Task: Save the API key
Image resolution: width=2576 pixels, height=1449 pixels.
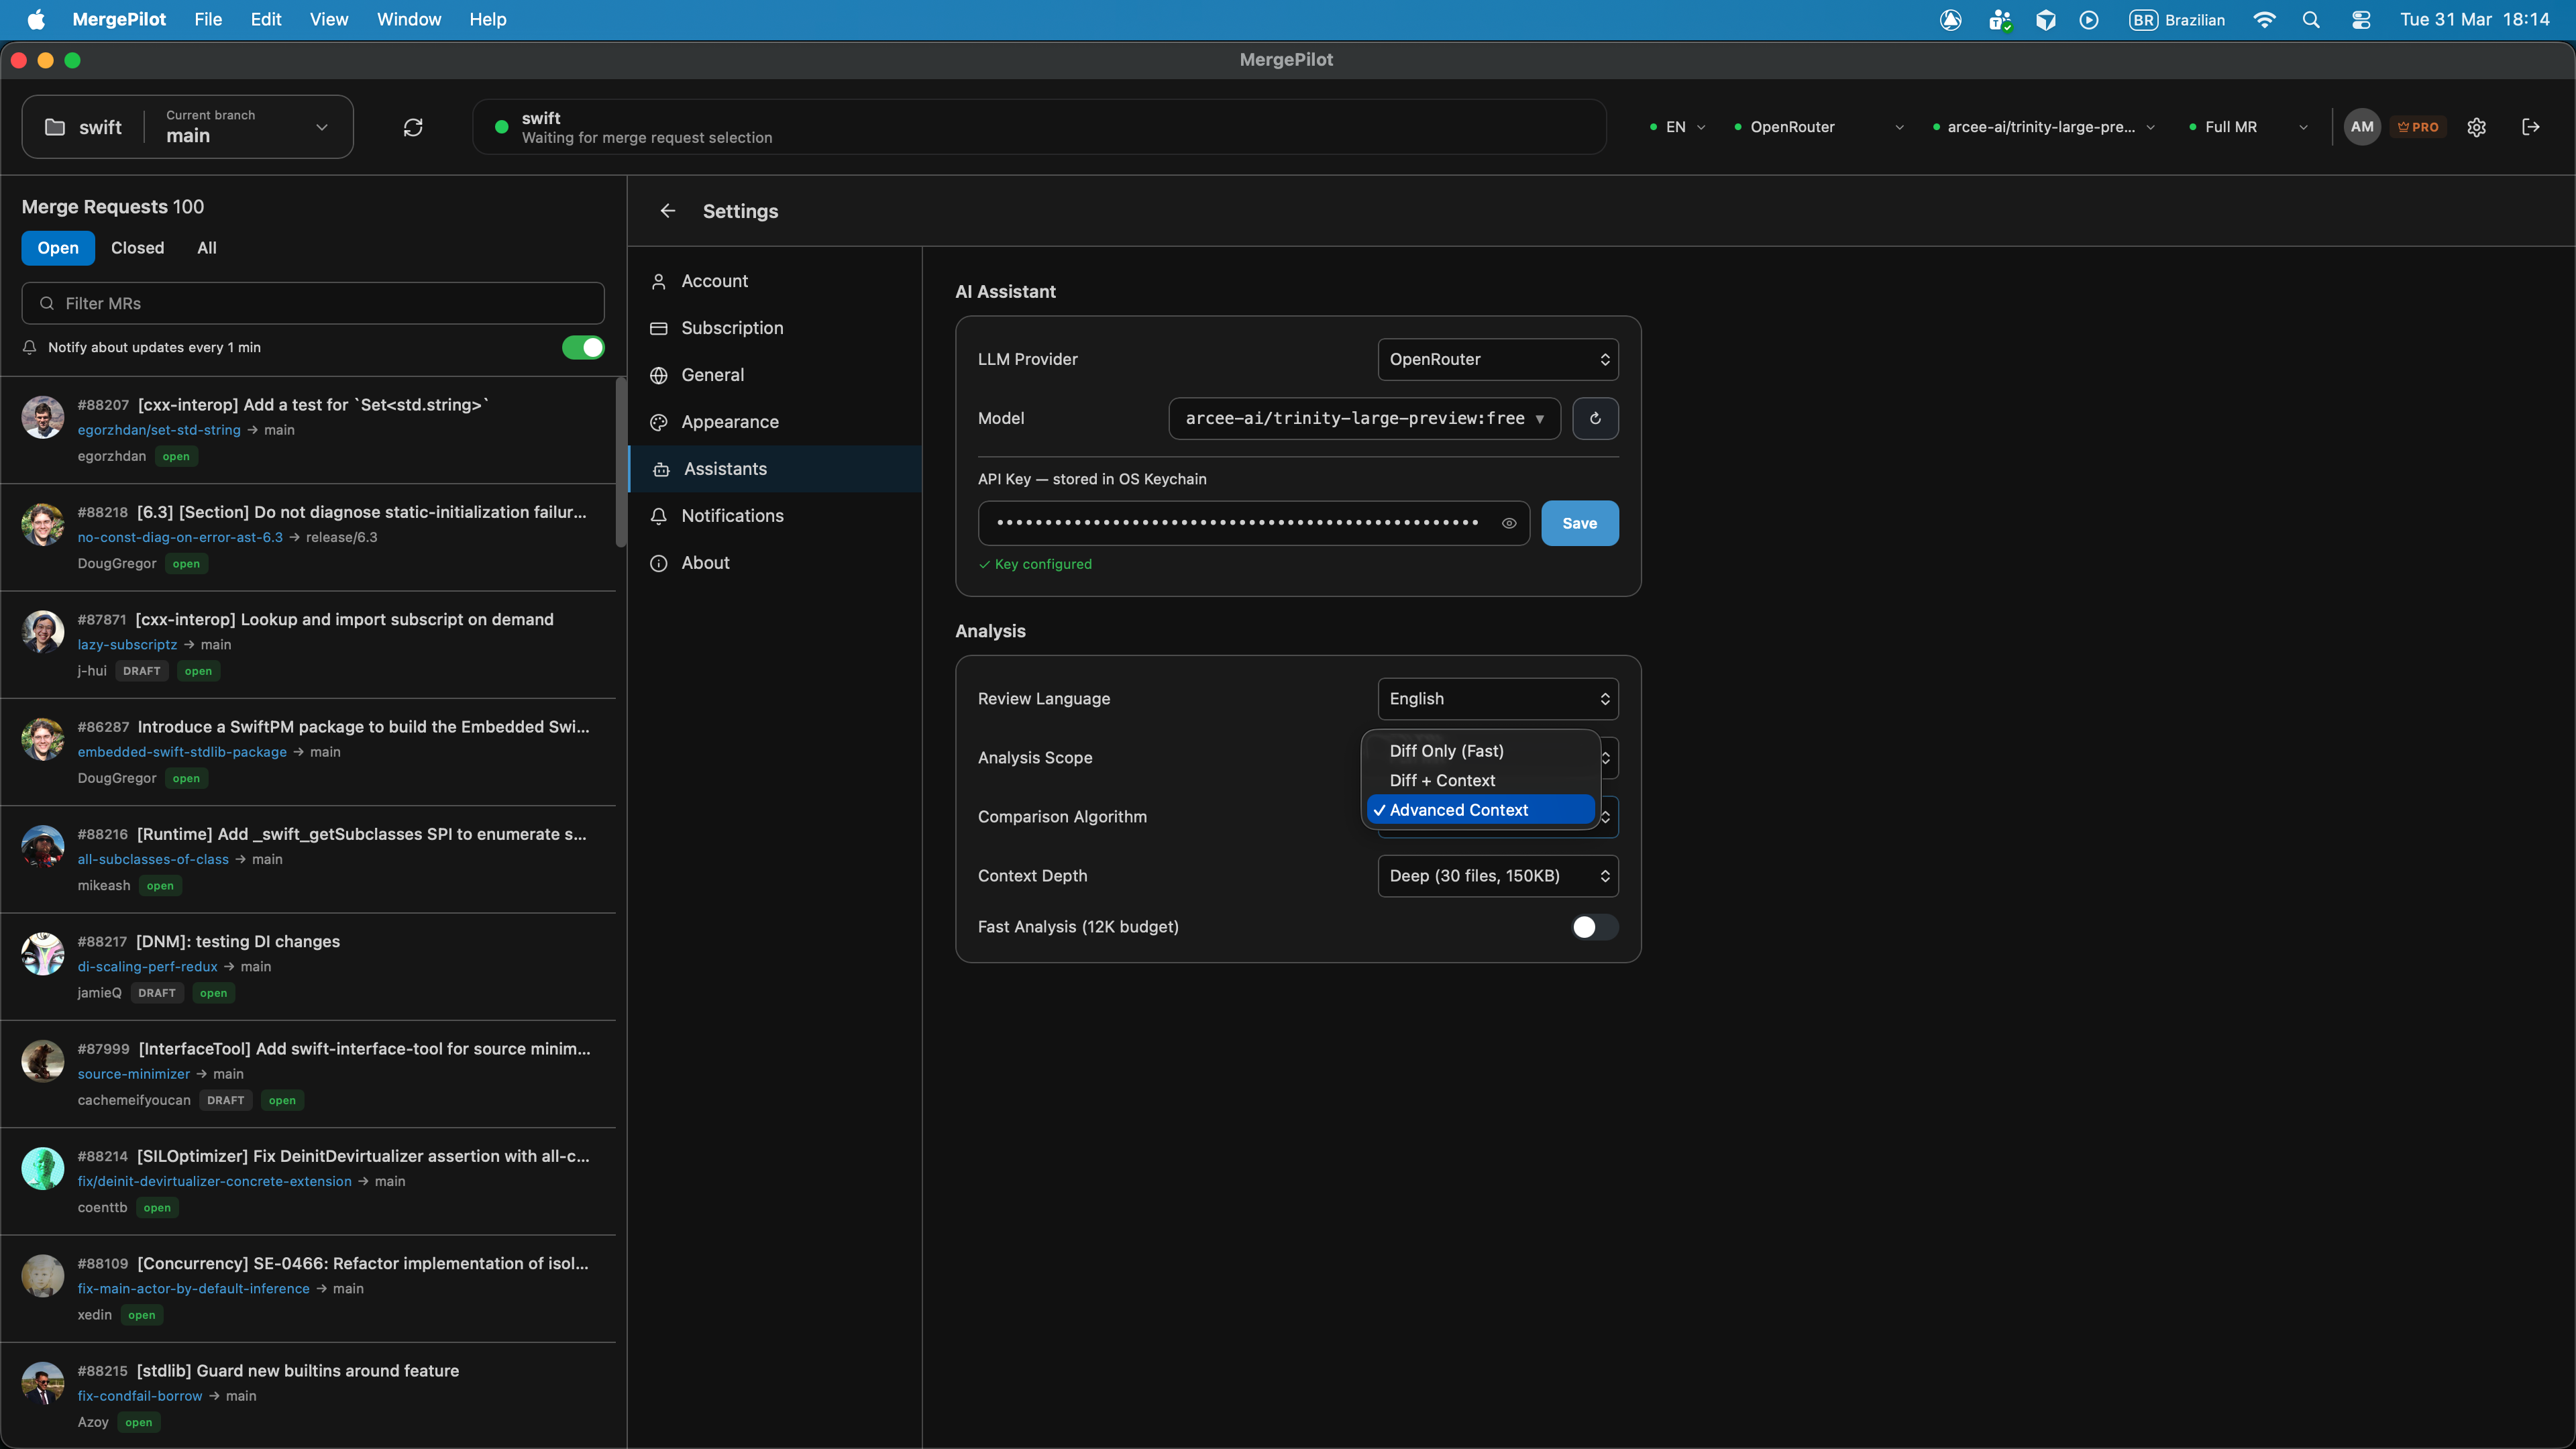Action: point(1578,523)
